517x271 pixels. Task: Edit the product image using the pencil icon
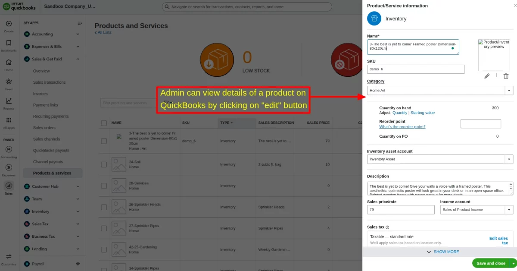pos(487,76)
